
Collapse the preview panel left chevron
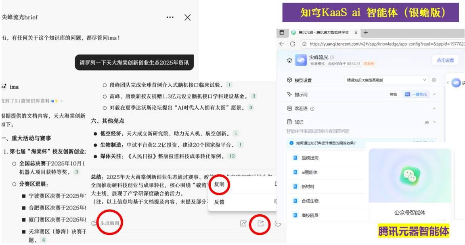[x=448, y=83]
